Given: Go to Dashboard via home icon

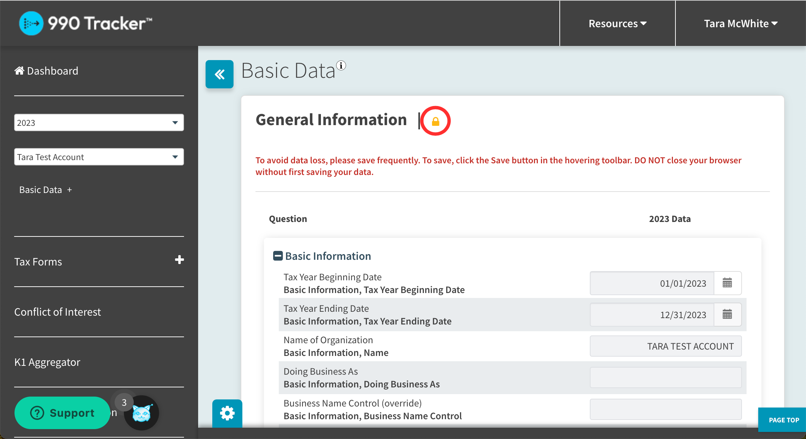Looking at the screenshot, I should (x=19, y=71).
